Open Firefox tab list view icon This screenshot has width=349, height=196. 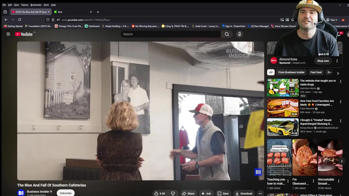click(5, 12)
